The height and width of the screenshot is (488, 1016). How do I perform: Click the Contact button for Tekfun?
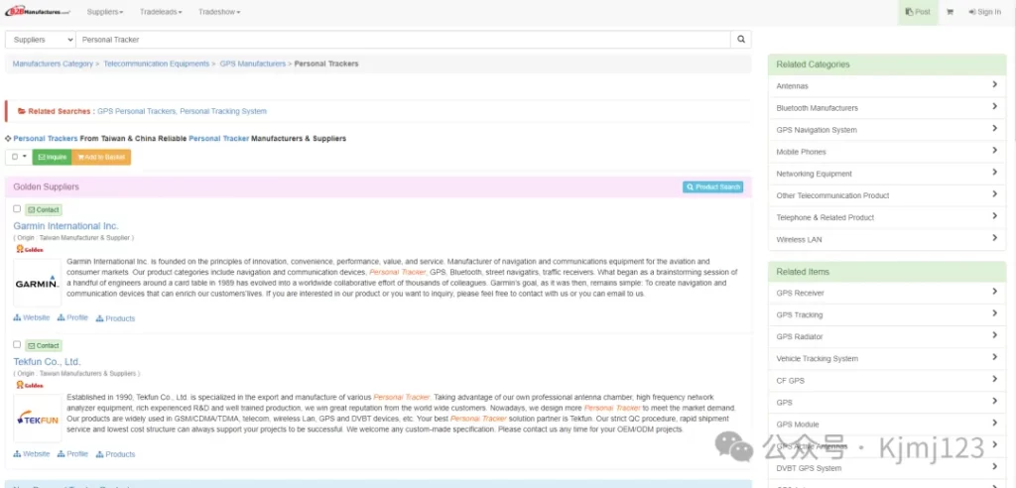pos(44,345)
